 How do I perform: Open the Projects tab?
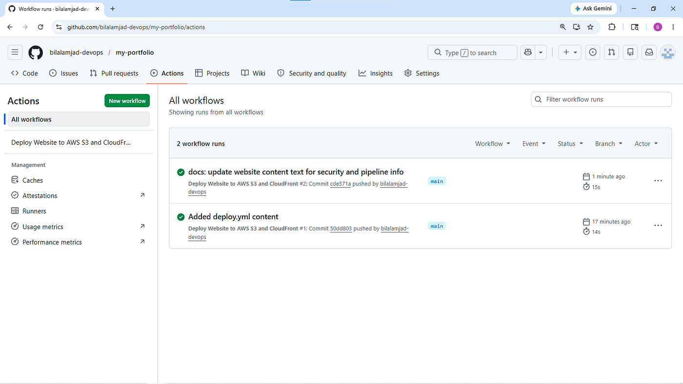pyautogui.click(x=212, y=73)
